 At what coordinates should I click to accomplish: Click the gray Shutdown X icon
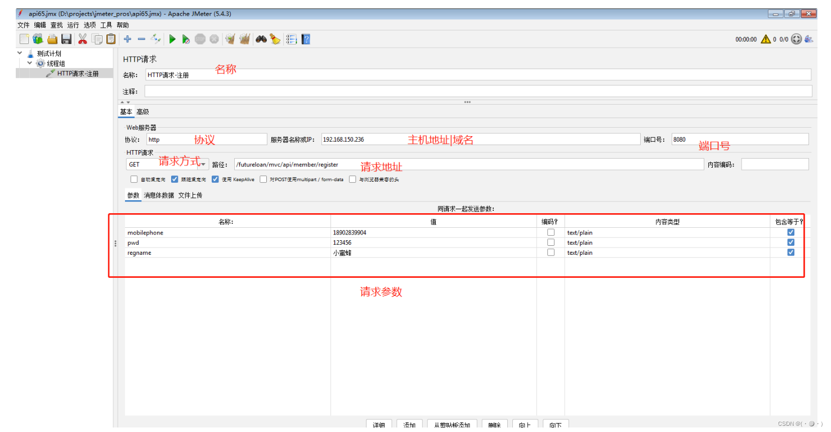pos(214,39)
